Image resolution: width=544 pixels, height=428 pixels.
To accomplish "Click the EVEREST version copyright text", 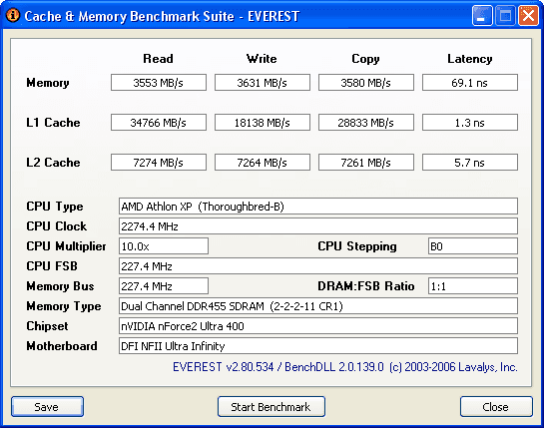I will point(345,367).
